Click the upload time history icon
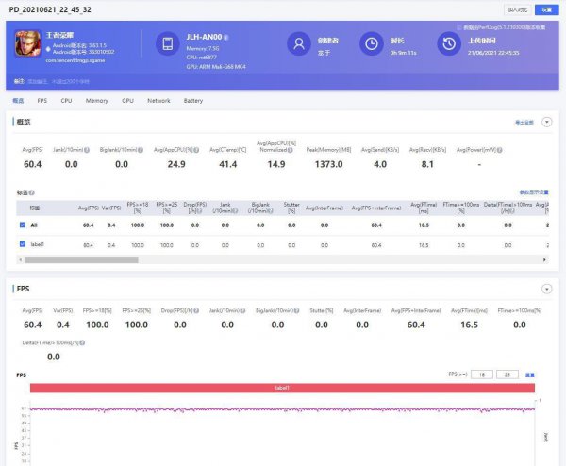The image size is (566, 466). click(x=447, y=44)
